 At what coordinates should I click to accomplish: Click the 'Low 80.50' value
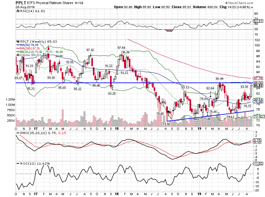pos(161,7)
